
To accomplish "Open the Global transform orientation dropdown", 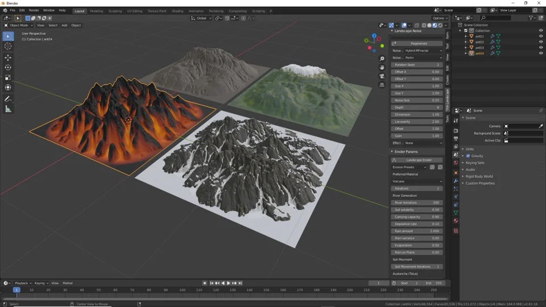I will click(x=201, y=18).
